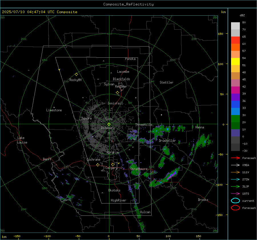Select the yellow diamond marker below RedDeer
This screenshot has width=257, height=240.
pos(117,93)
